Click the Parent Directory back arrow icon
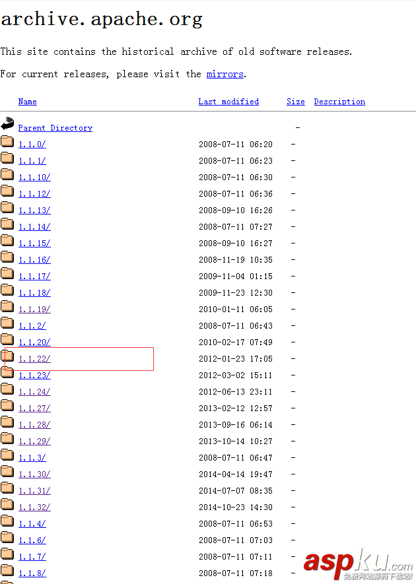 pos(7,123)
